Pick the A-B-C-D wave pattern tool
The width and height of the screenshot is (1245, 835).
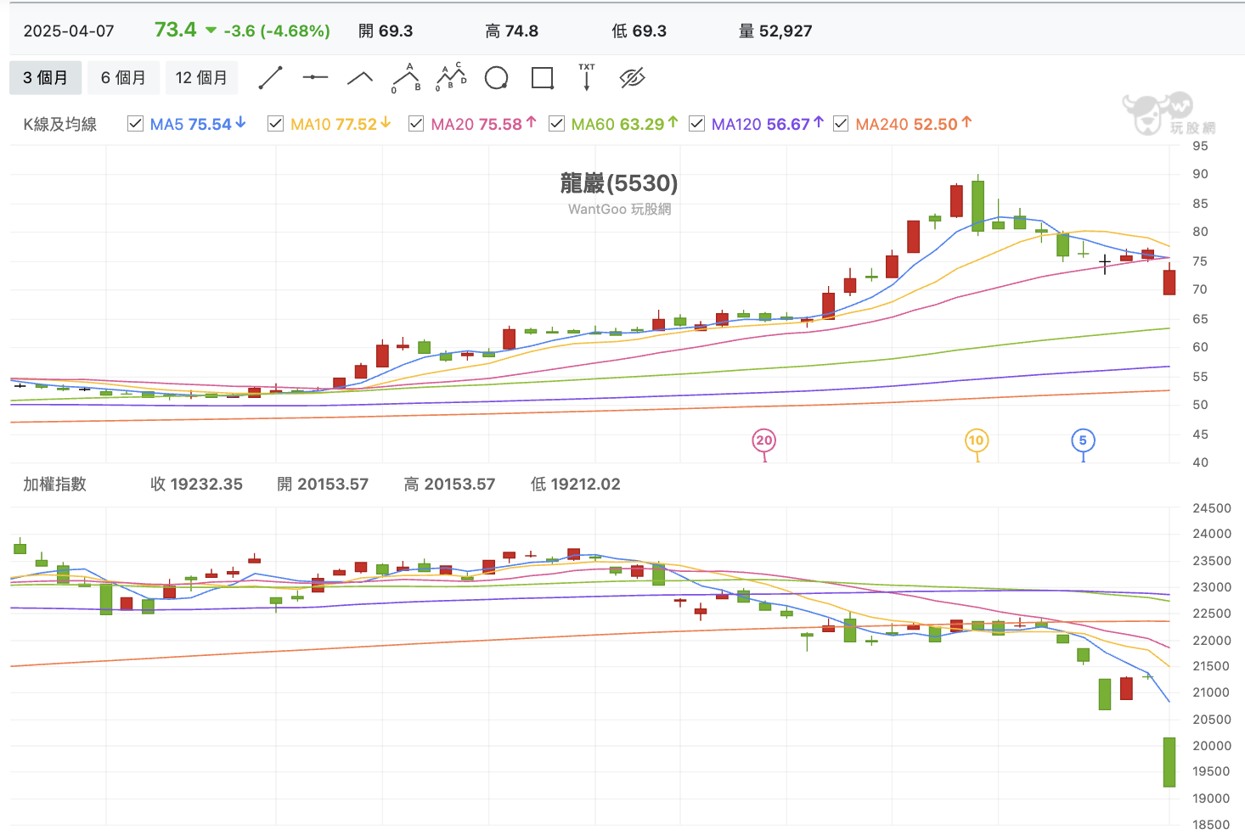[451, 78]
